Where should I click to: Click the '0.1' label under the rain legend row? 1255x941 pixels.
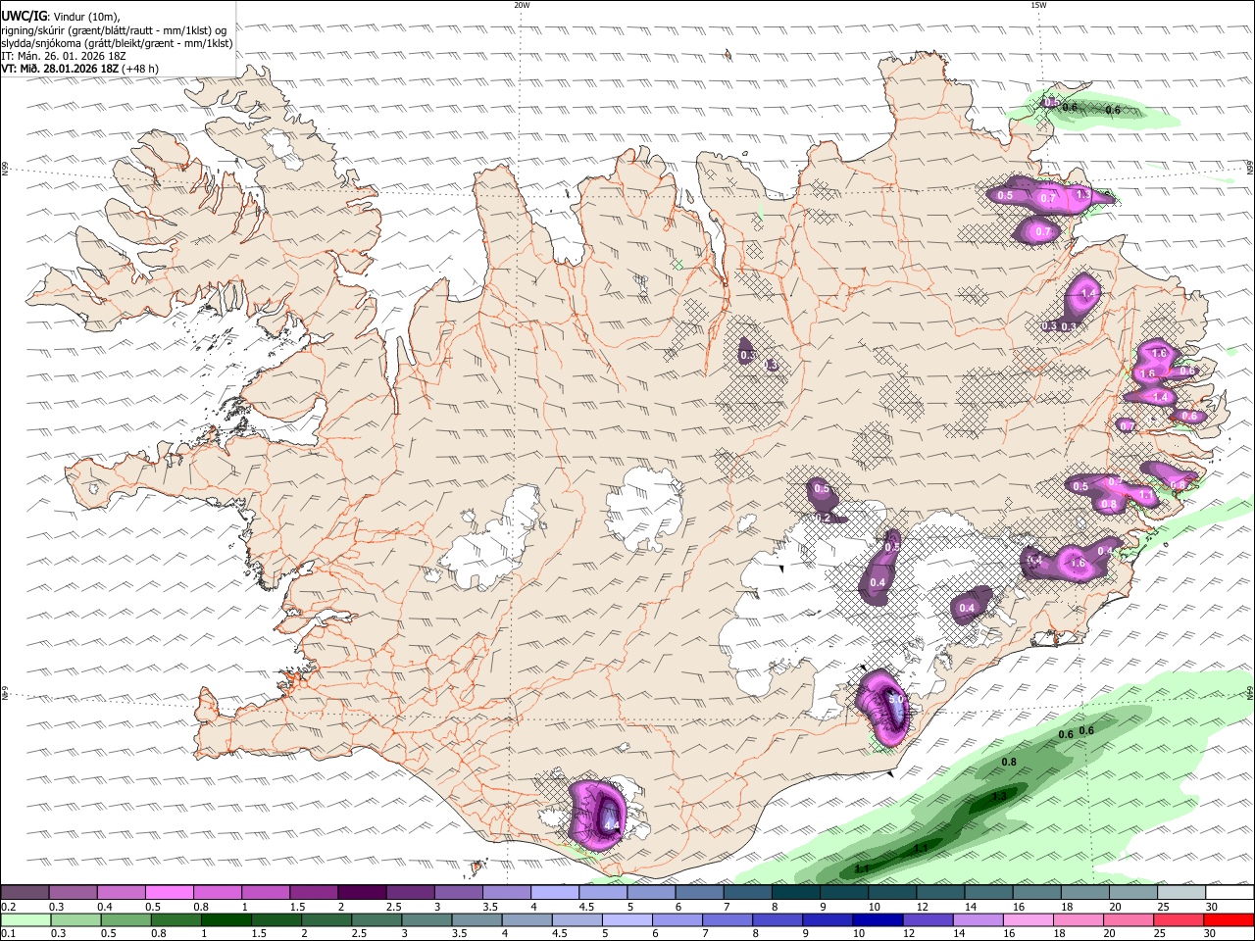pyautogui.click(x=7, y=934)
